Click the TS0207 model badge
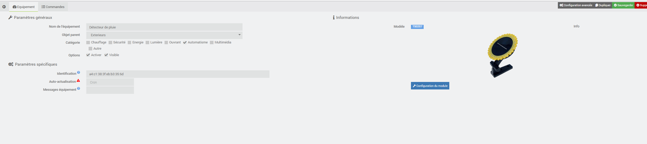The width and height of the screenshot is (647, 144). (417, 27)
